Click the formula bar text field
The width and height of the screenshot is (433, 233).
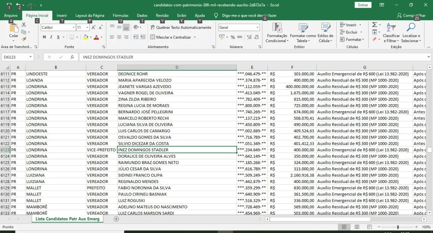(252, 57)
